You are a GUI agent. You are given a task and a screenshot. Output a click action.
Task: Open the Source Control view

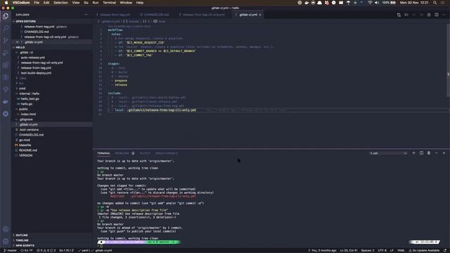[6, 41]
